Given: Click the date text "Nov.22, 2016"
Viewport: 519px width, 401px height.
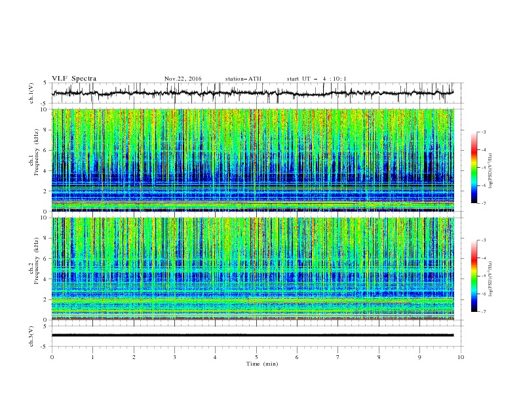Looking at the screenshot, I should [183, 79].
